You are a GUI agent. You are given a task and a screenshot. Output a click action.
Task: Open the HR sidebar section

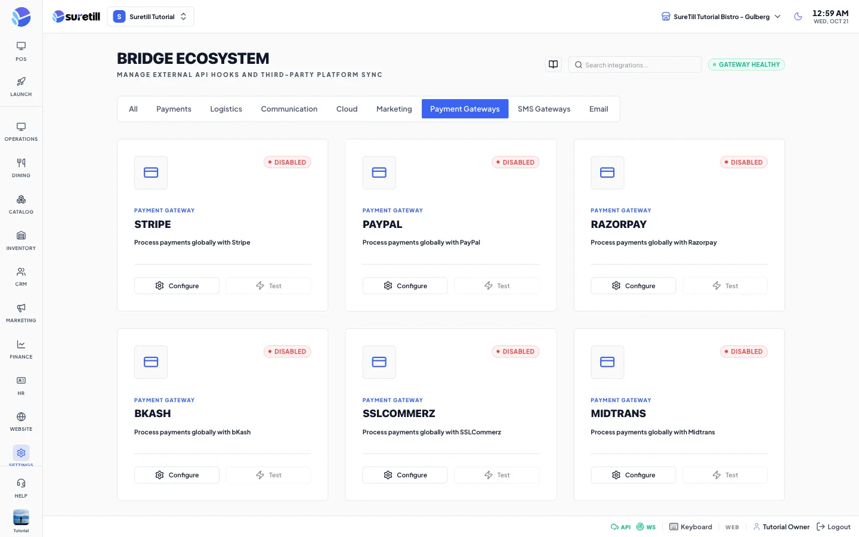click(21, 386)
